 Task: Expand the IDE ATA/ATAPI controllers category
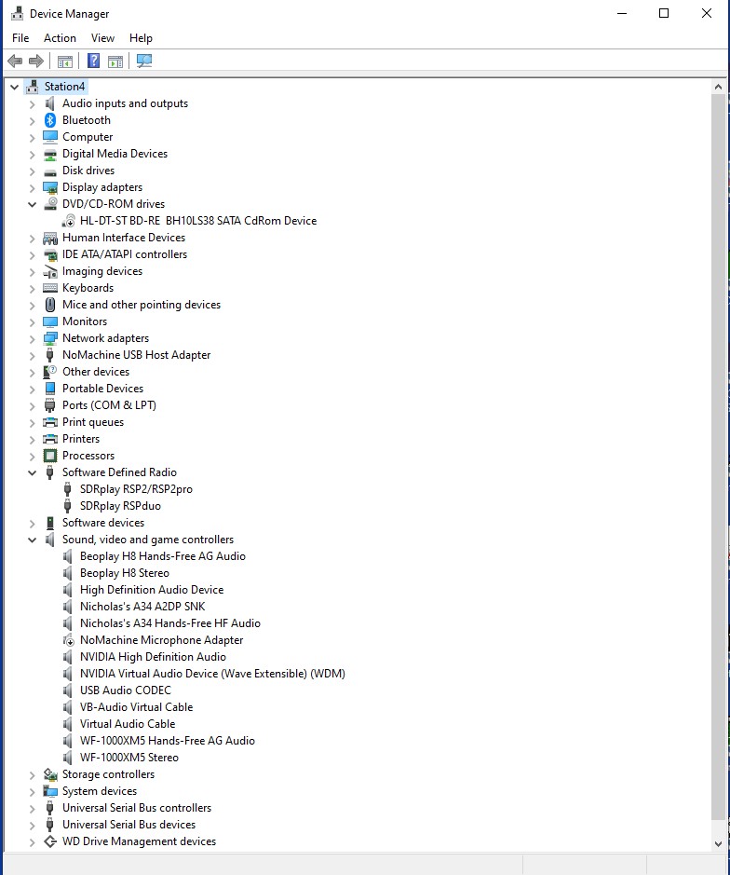pyautogui.click(x=32, y=255)
